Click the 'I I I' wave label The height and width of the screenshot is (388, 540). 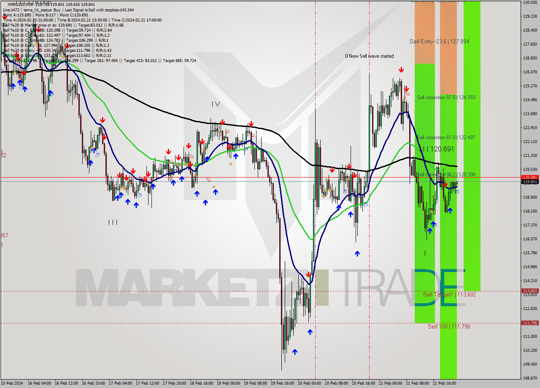pos(113,222)
